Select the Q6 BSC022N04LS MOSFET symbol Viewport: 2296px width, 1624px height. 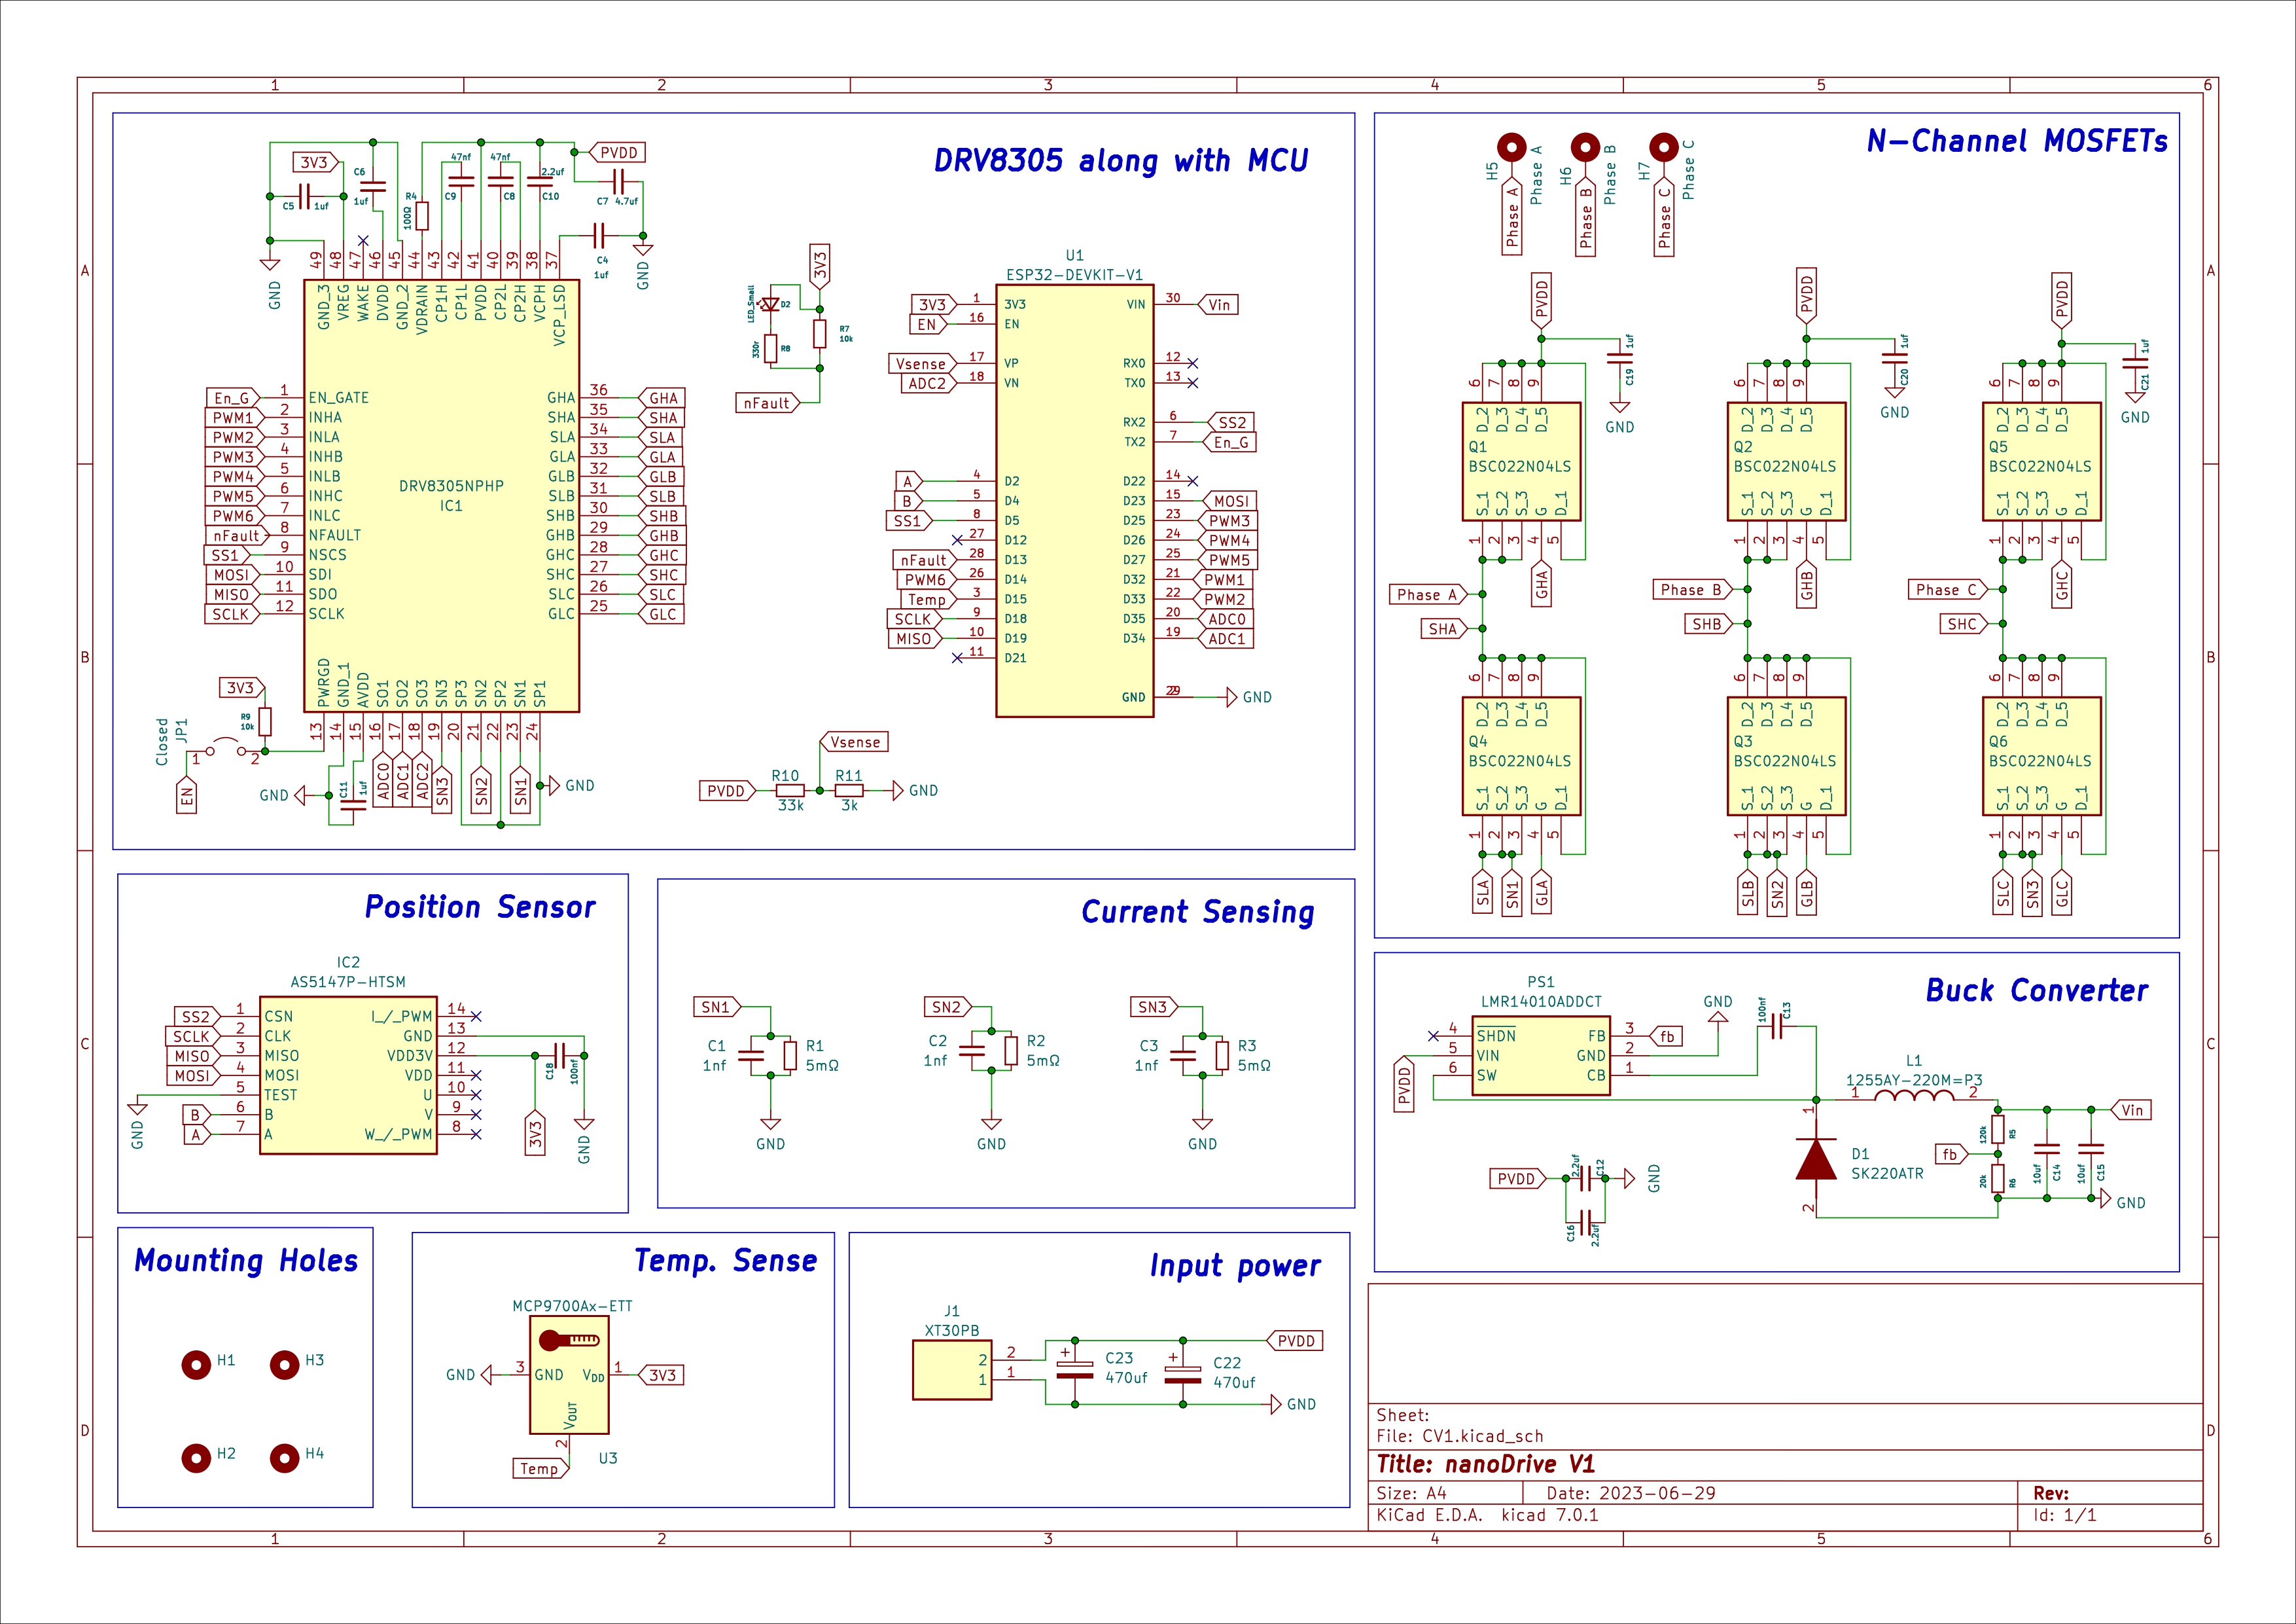point(2041,757)
